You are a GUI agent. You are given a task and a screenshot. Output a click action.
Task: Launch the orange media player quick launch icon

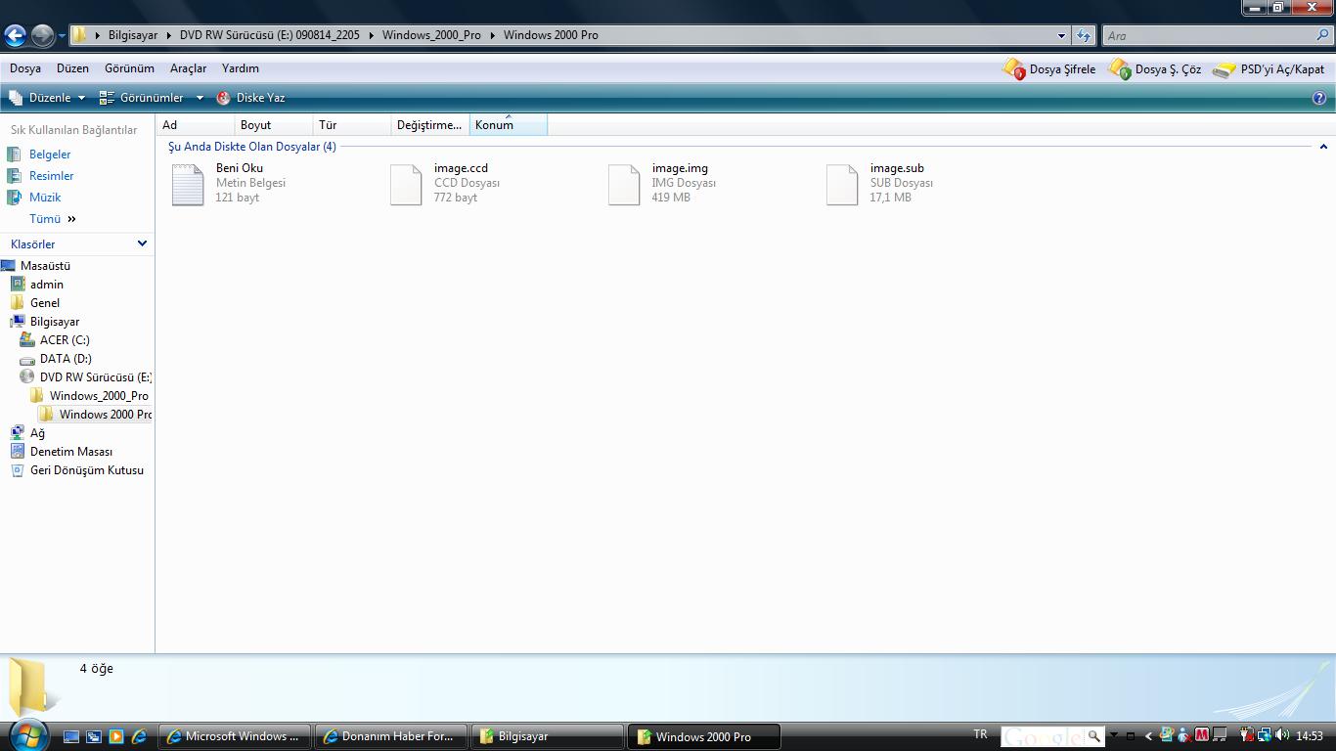116,736
